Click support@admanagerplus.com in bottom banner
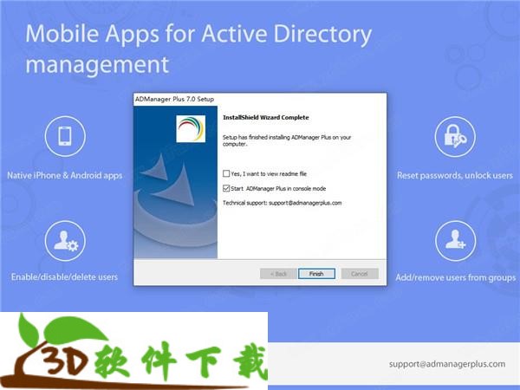520x390 pixels. 447,364
